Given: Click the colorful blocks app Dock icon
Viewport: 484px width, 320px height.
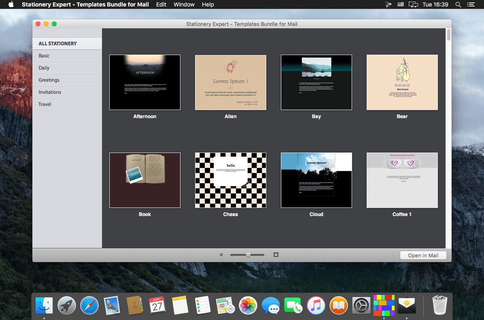Looking at the screenshot, I should point(384,305).
